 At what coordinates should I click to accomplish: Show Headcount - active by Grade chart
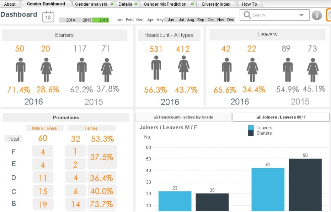tap(184, 117)
